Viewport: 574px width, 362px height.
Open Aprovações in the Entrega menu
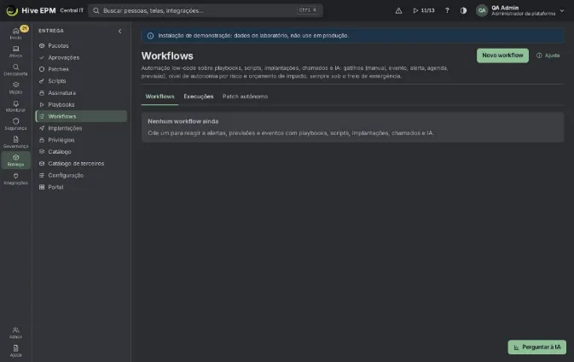(x=81, y=57)
